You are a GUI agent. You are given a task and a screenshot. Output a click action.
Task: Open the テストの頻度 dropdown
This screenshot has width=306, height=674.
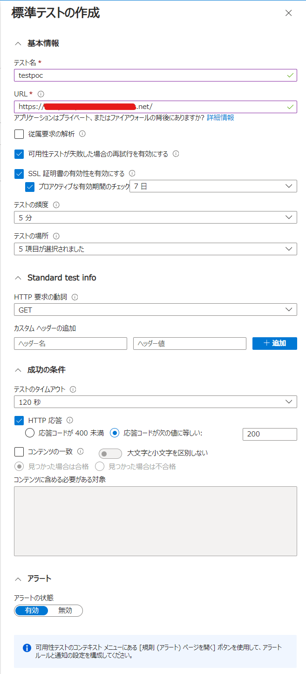click(155, 217)
